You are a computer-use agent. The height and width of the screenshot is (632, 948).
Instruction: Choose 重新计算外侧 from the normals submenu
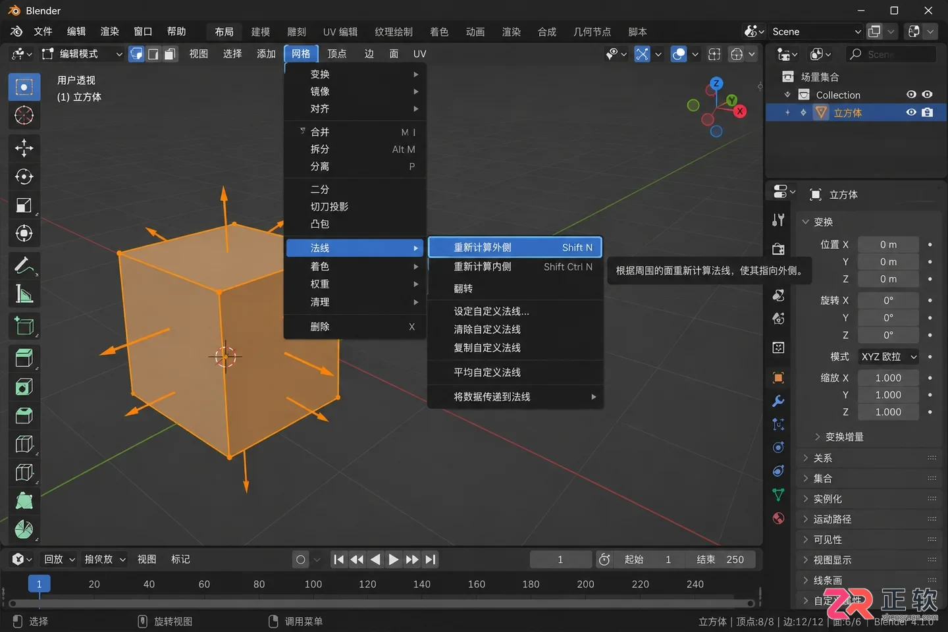point(515,248)
